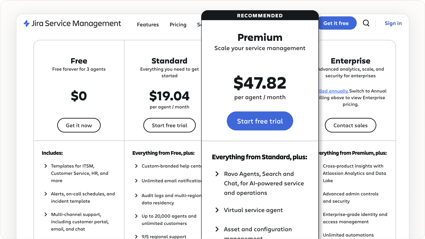Select Pricing in the navigation bar
This screenshot has width=425, height=239.
tap(178, 25)
